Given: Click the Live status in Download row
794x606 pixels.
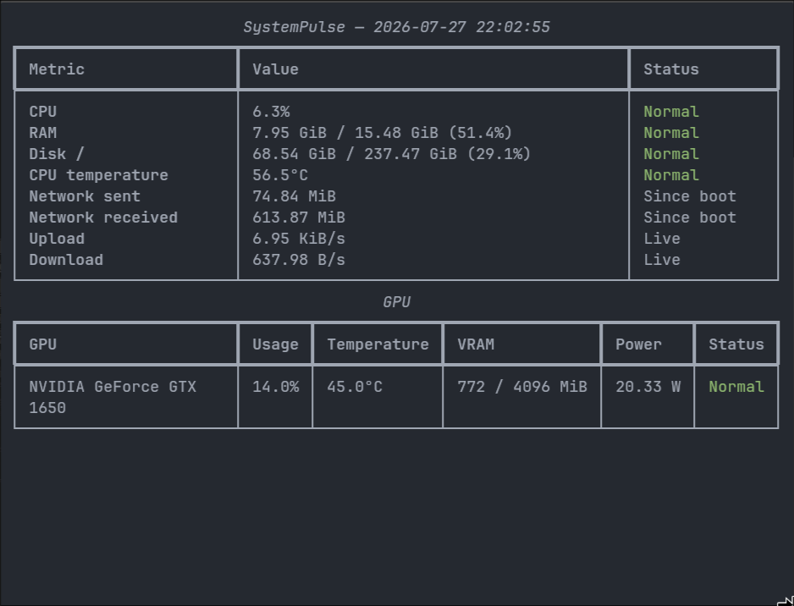Looking at the screenshot, I should tap(662, 260).
